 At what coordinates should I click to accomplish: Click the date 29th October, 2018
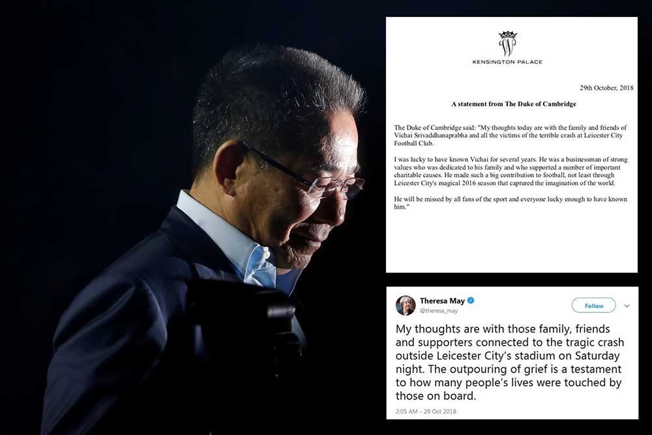(606, 88)
